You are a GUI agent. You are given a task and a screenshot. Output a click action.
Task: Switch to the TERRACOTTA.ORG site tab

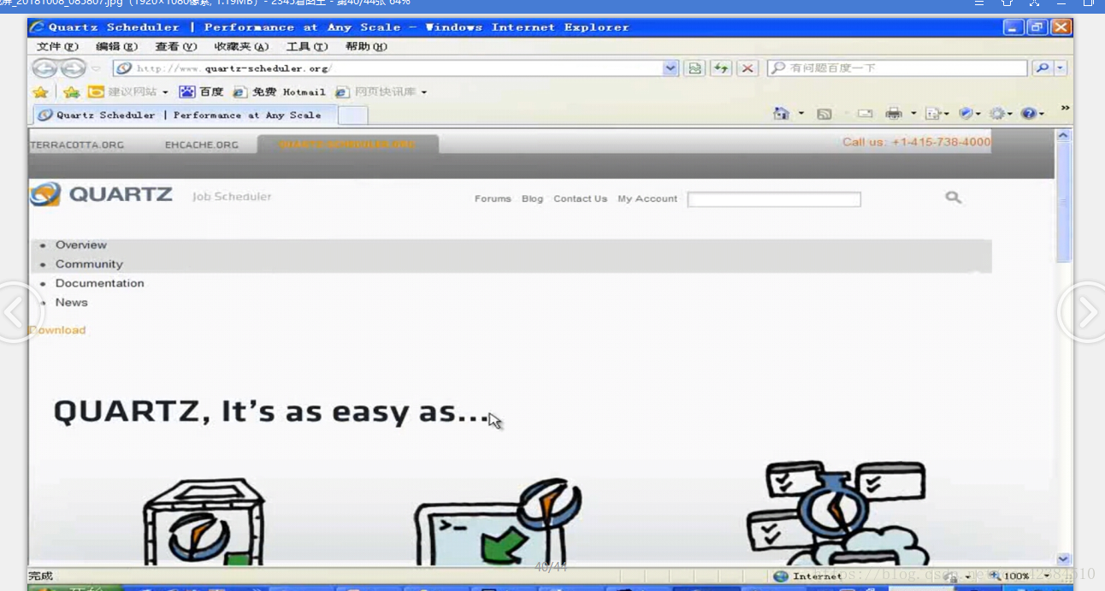tap(77, 145)
